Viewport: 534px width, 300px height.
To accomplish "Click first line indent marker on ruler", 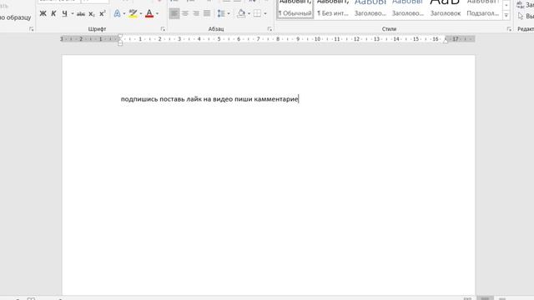I will tap(120, 37).
